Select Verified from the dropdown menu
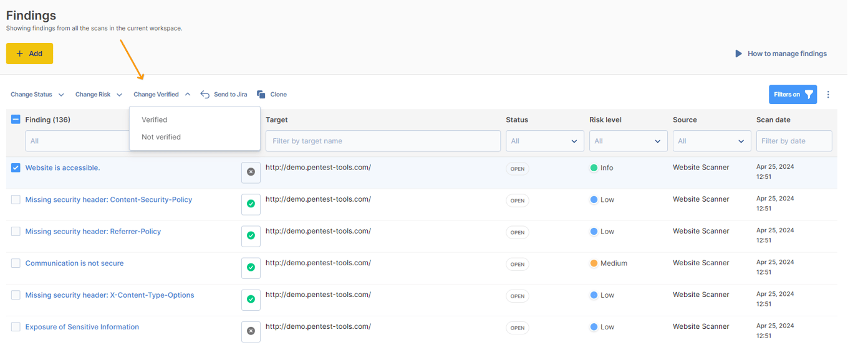Image resolution: width=853 pixels, height=345 pixels. [x=155, y=120]
